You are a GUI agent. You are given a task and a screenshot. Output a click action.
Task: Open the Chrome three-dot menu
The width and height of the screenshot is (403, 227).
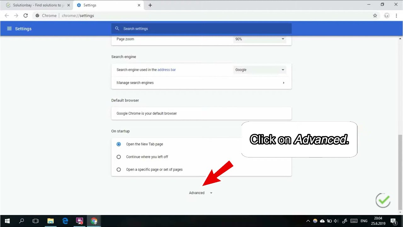tap(396, 15)
